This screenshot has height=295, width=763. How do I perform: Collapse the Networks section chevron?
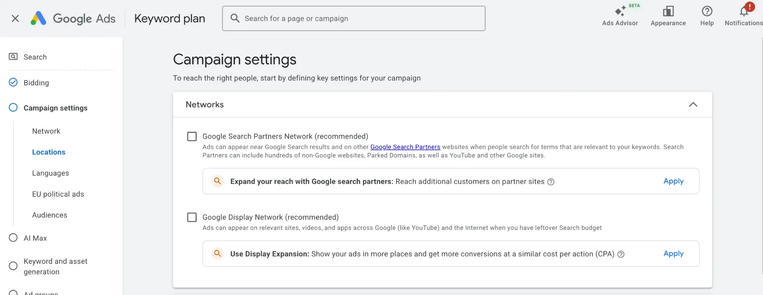tap(693, 105)
